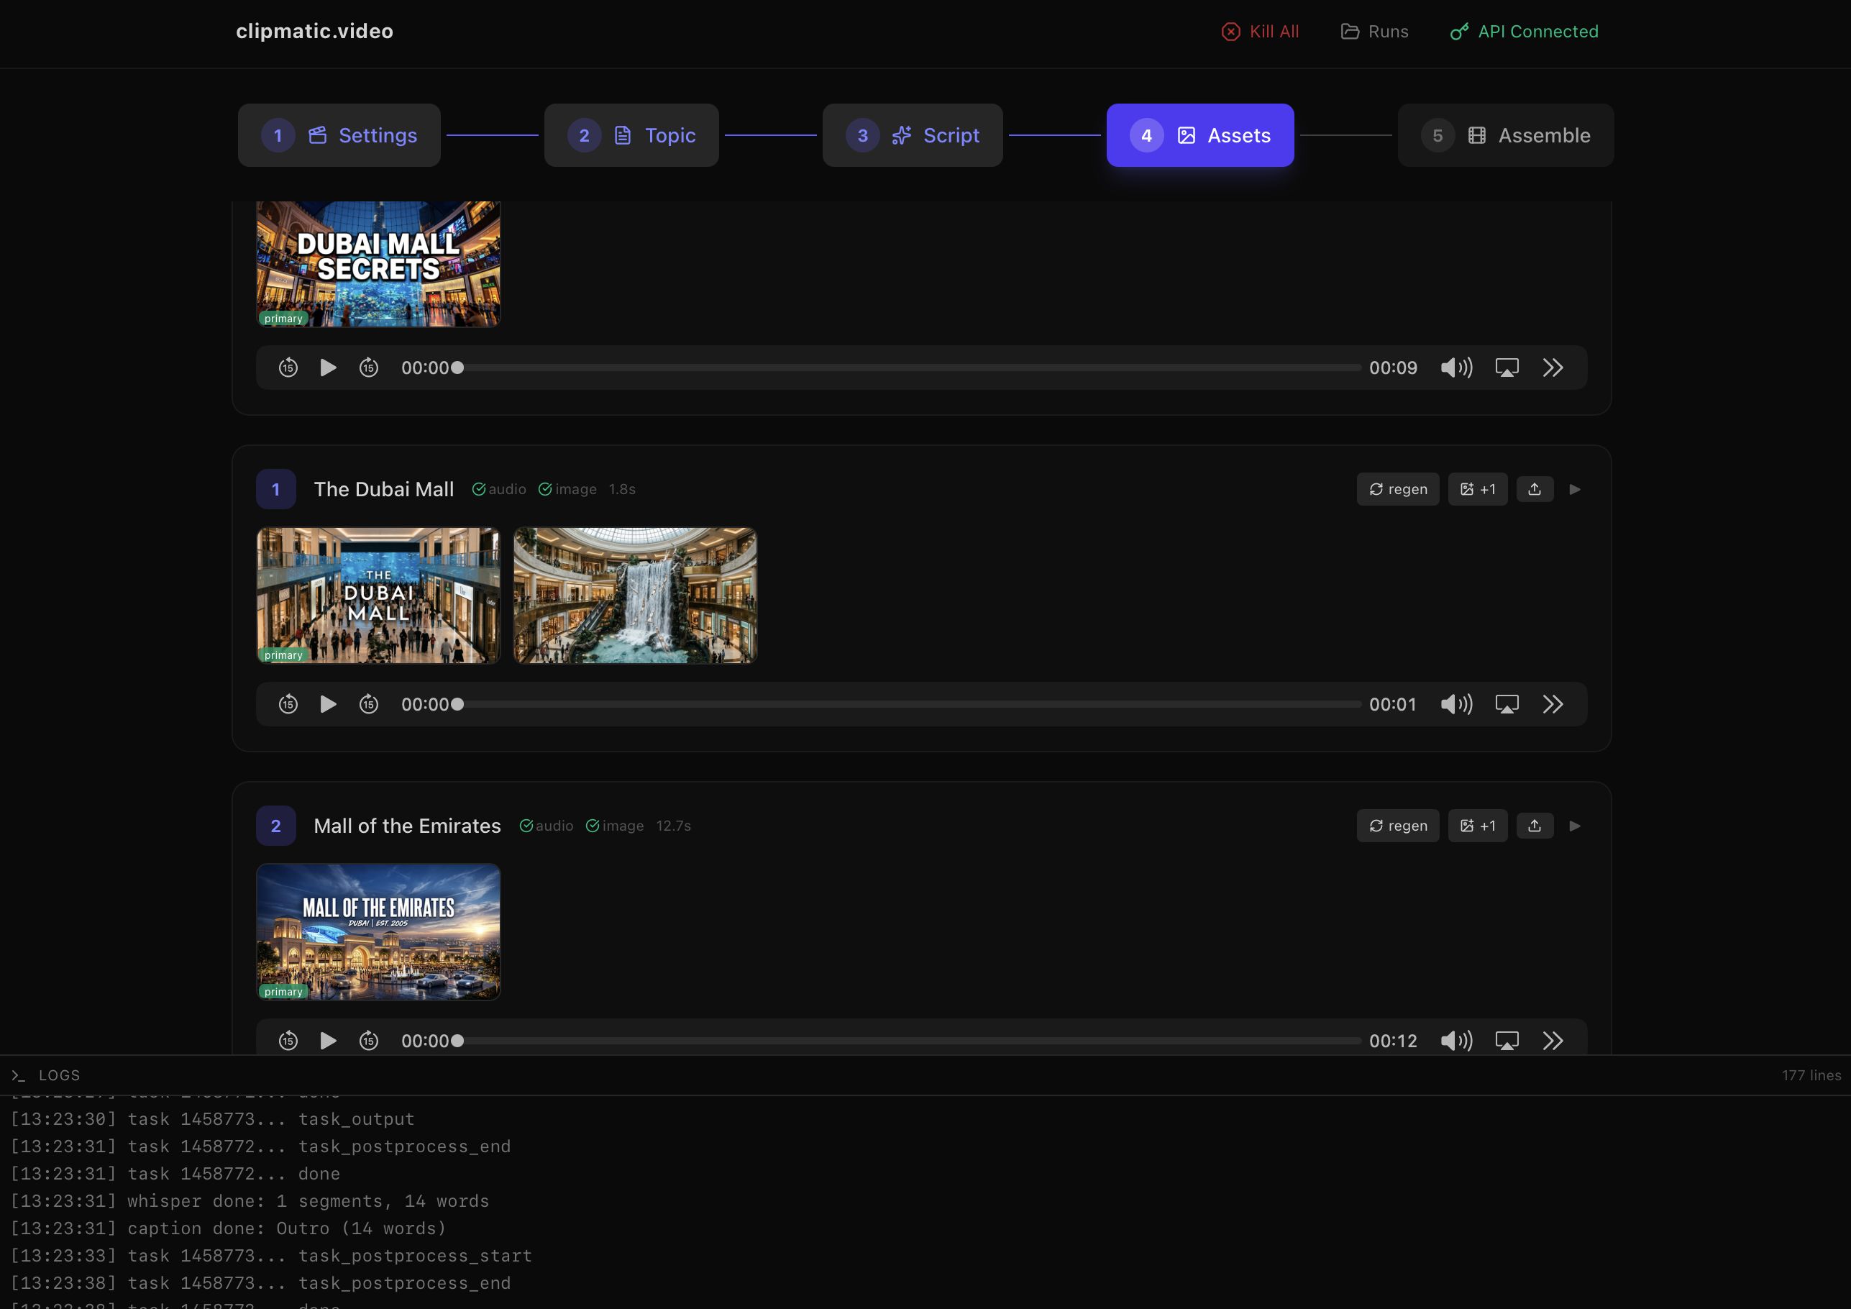
Task: Click the Kill All button
Action: click(1259, 32)
